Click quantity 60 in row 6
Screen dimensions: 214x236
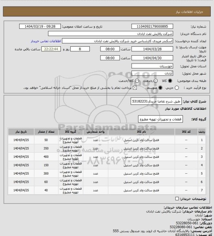pos(46,182)
